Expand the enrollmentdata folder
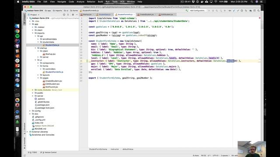The image size is (280, 157). coord(38,39)
